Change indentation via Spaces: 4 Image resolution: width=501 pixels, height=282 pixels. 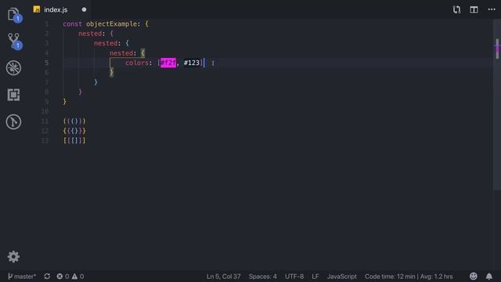263,277
